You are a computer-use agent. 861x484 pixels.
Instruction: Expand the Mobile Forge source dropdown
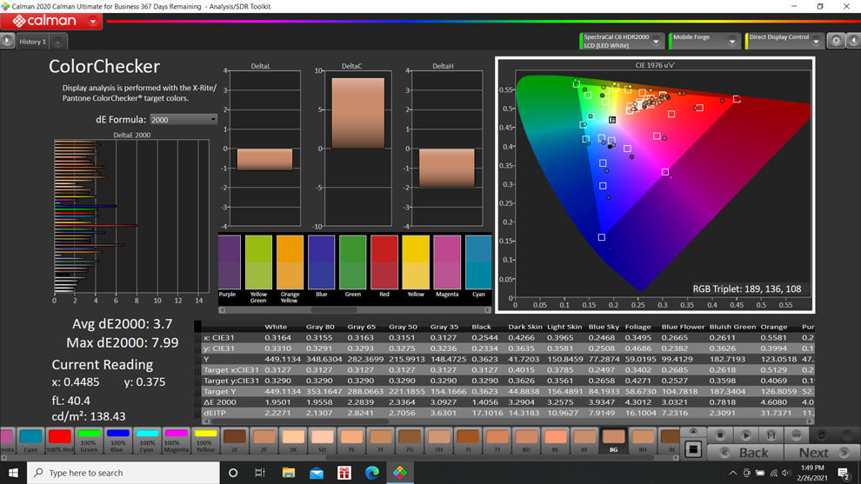click(732, 41)
